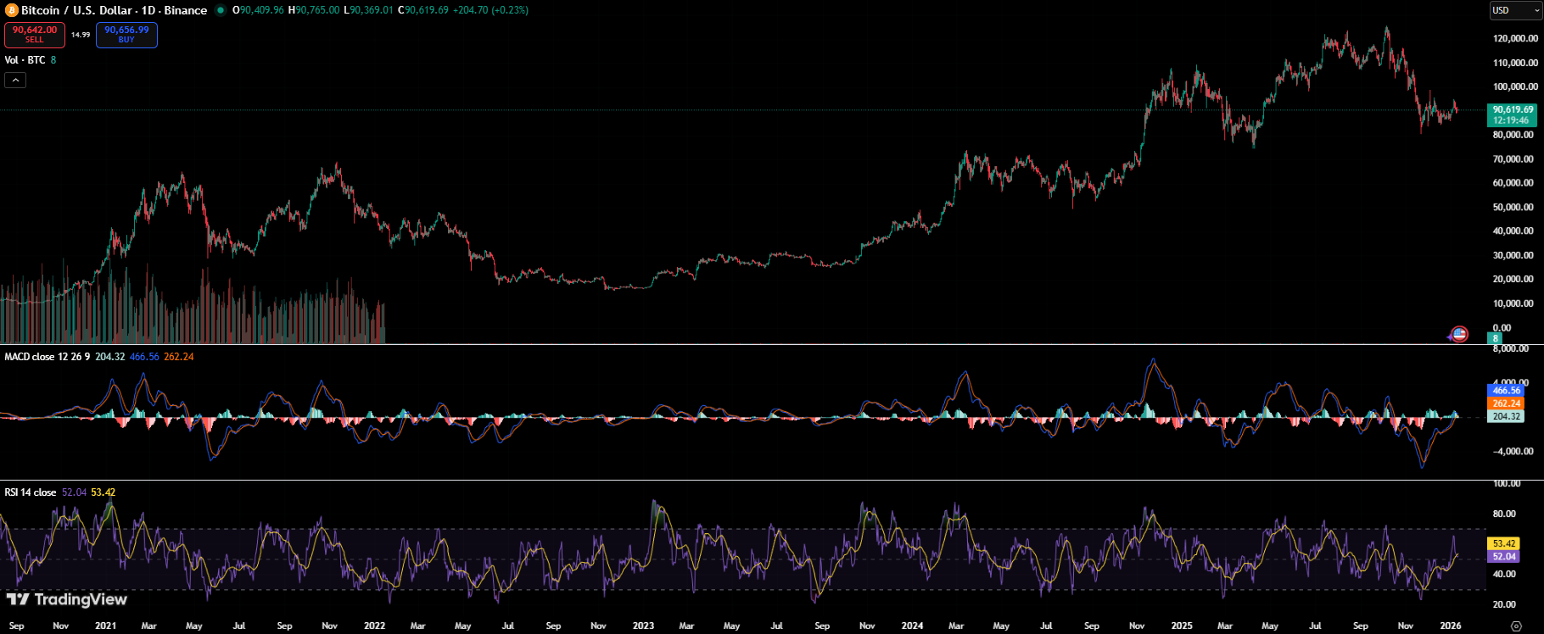
Task: Click the orange signal scale label 262.24
Action: (1507, 403)
